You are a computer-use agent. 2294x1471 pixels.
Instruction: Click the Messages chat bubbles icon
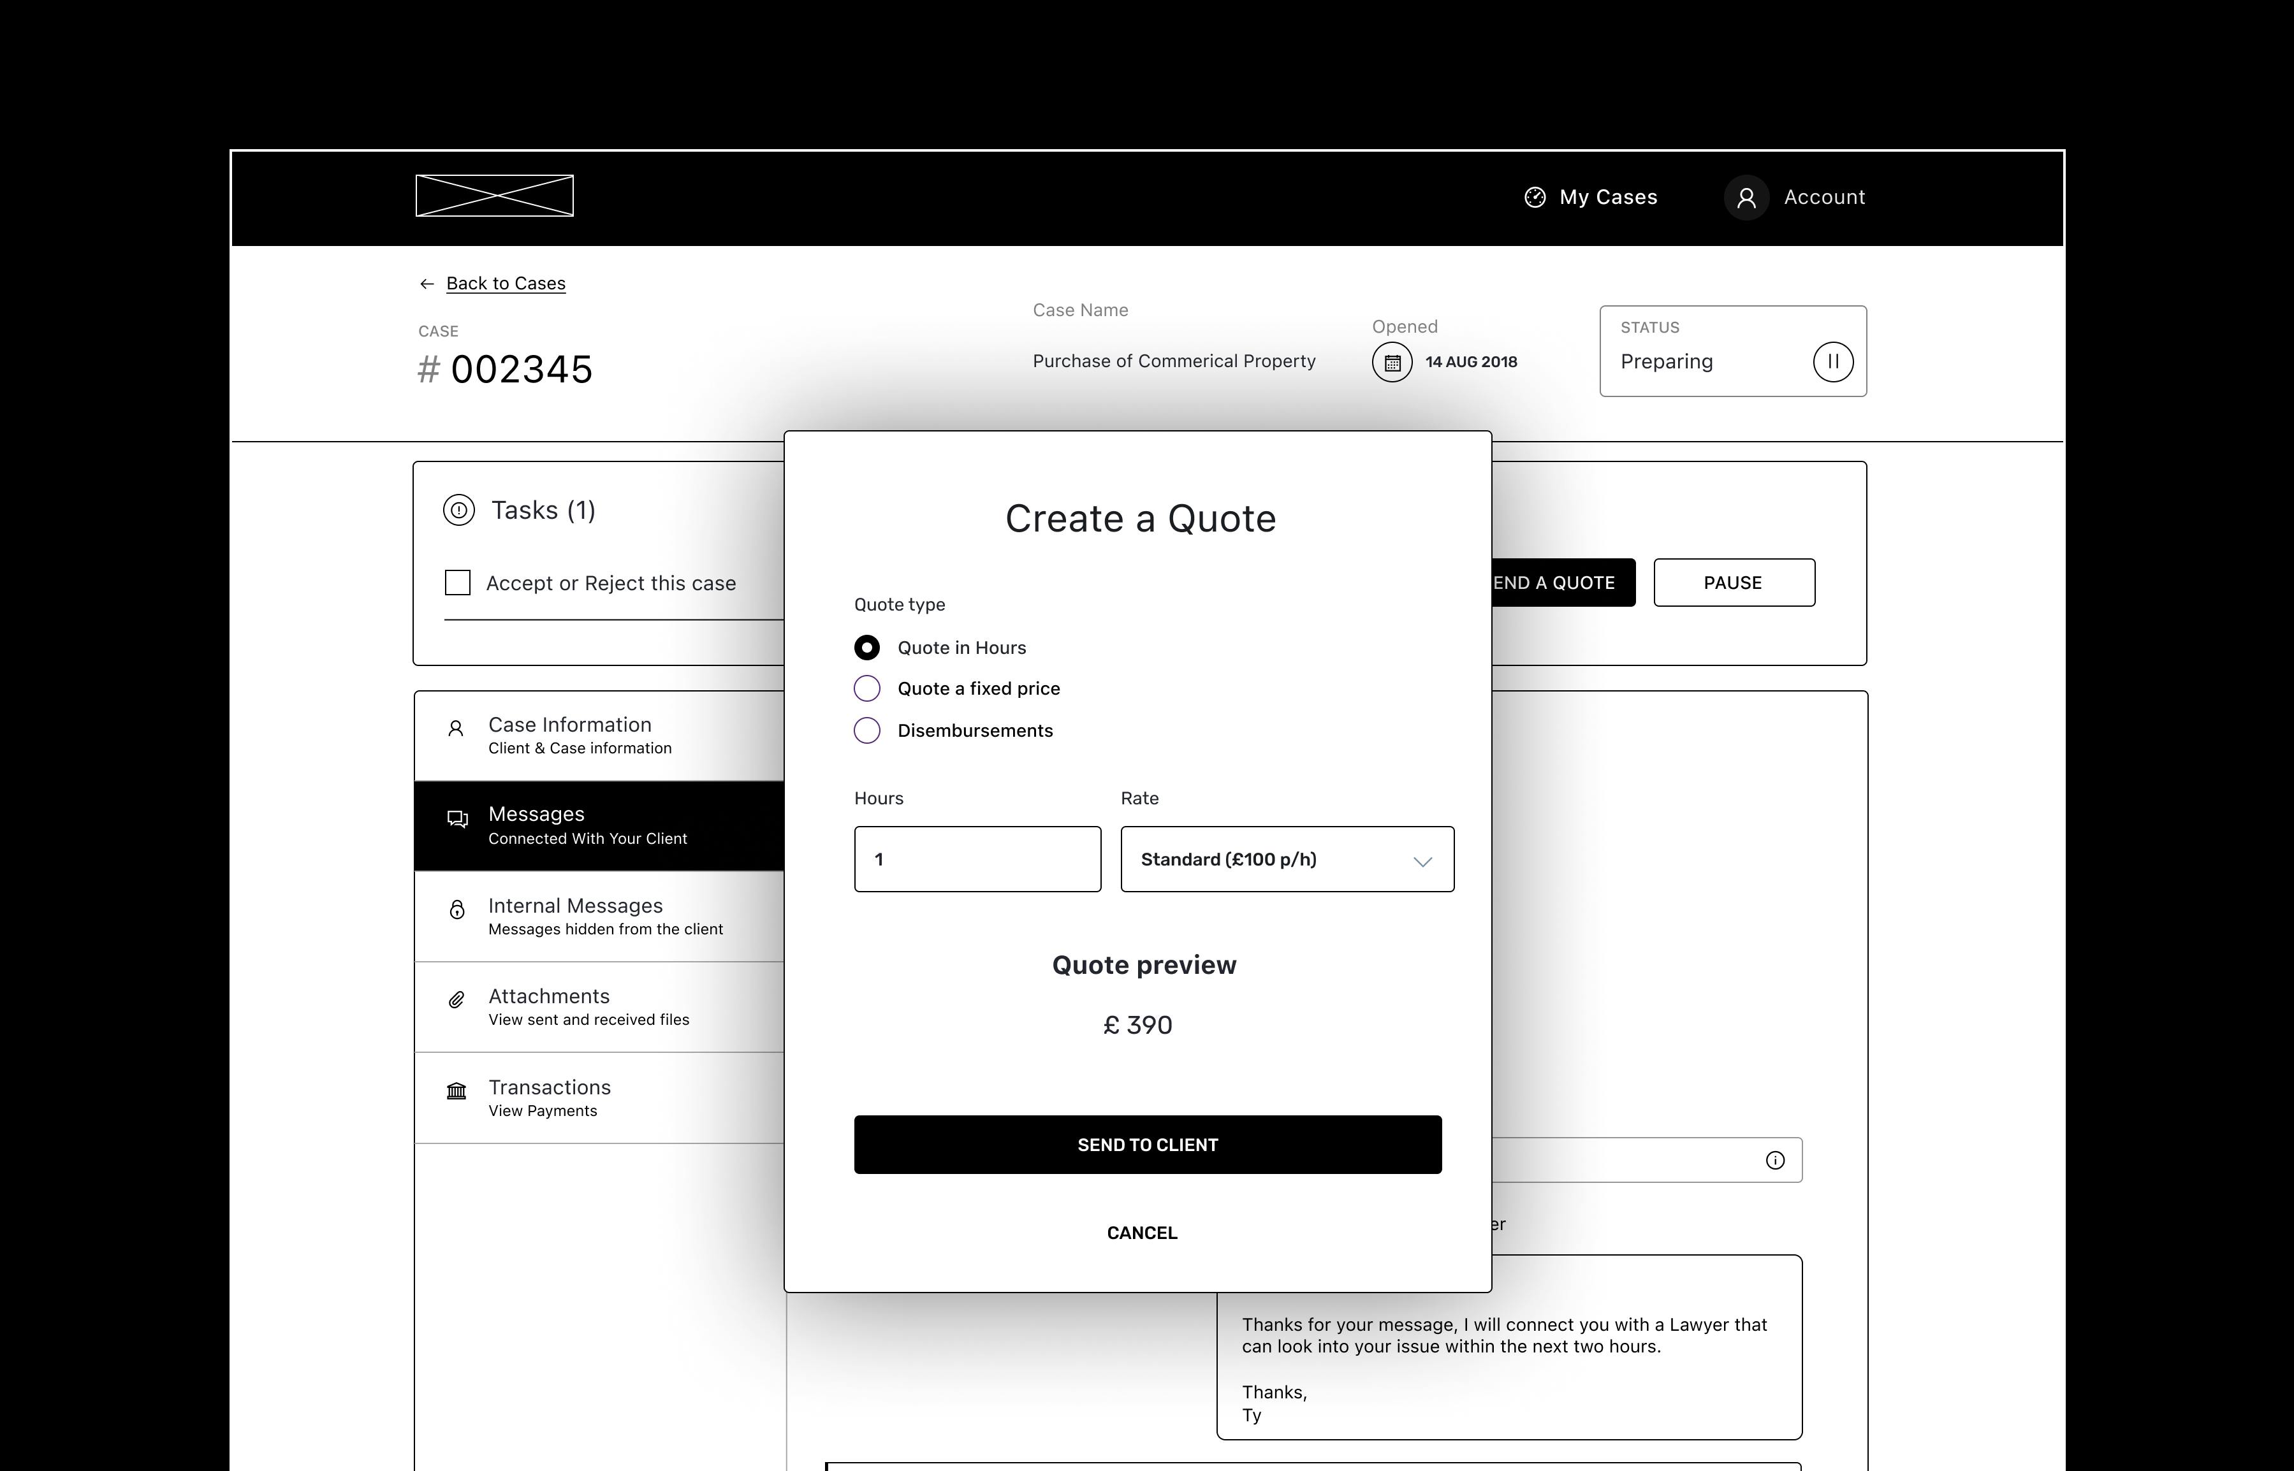click(458, 818)
